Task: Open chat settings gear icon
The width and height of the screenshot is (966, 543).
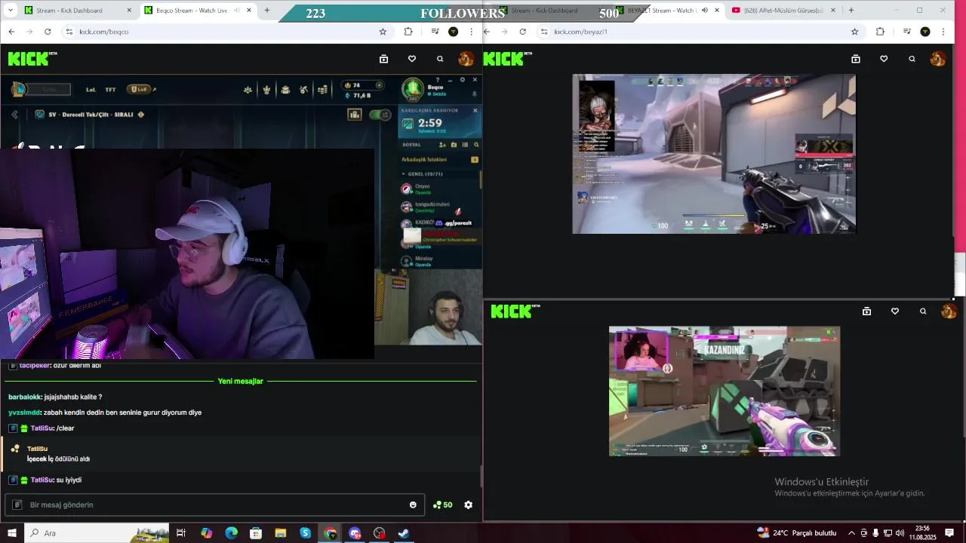Action: pos(468,505)
